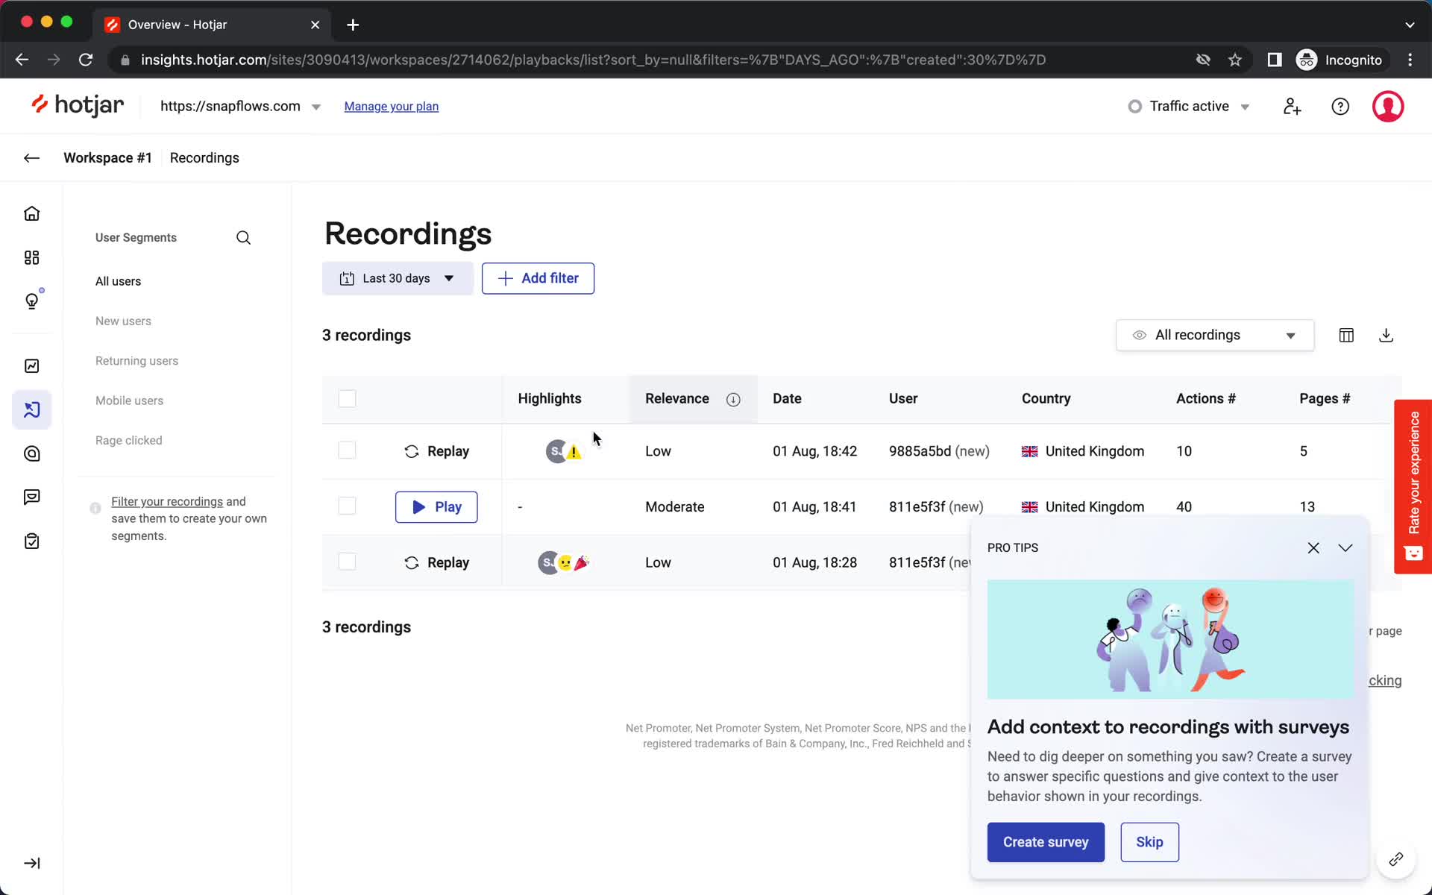The height and width of the screenshot is (895, 1432).
Task: Click the Create survey button
Action: (1046, 841)
